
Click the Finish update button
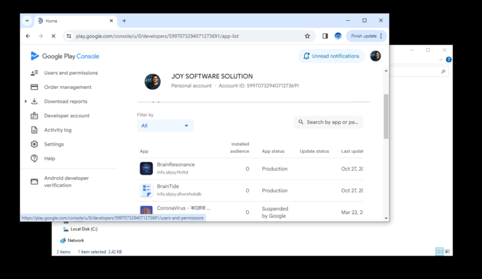coord(366,36)
